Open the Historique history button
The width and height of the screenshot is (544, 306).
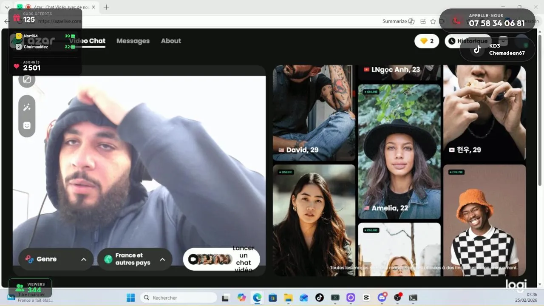point(468,41)
